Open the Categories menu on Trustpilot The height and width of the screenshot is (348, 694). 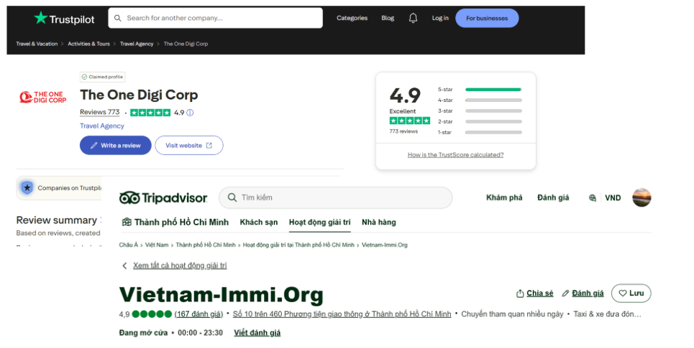click(352, 18)
